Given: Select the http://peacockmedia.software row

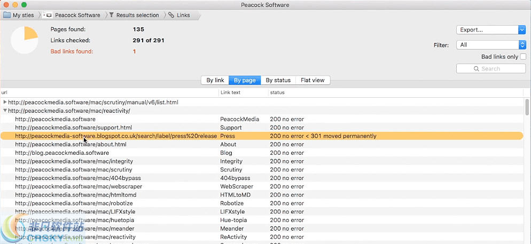Looking at the screenshot, I should [262, 119].
